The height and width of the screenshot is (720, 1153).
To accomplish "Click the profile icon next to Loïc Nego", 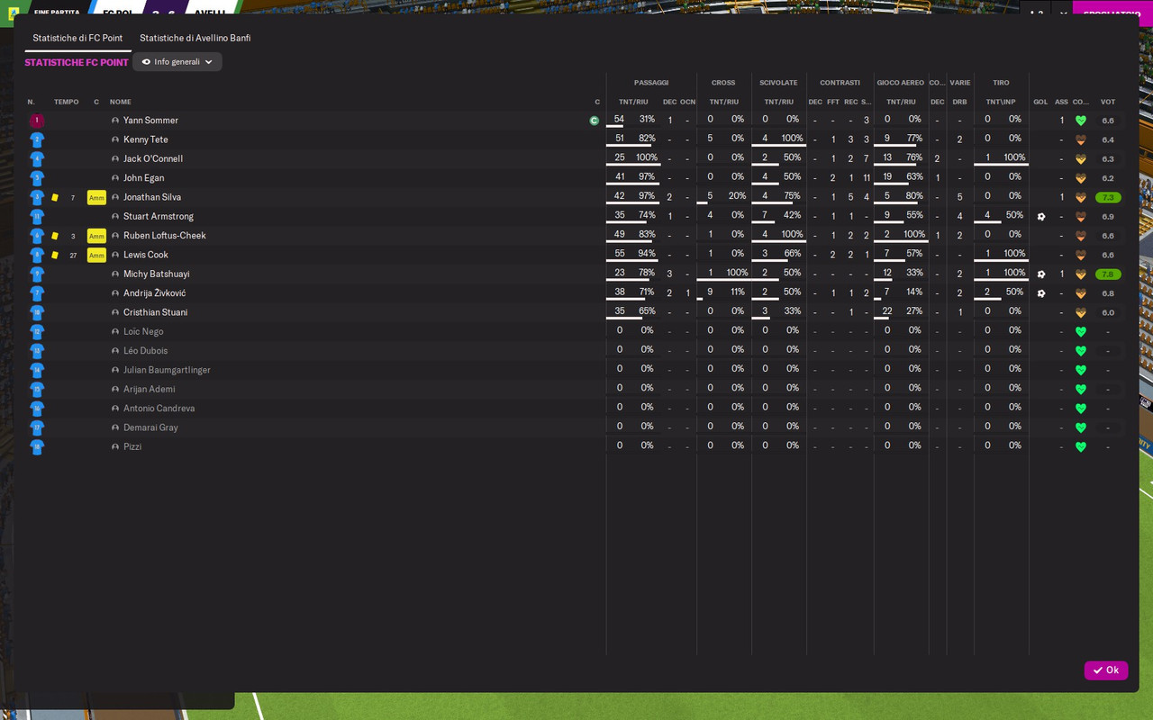I will pyautogui.click(x=115, y=332).
